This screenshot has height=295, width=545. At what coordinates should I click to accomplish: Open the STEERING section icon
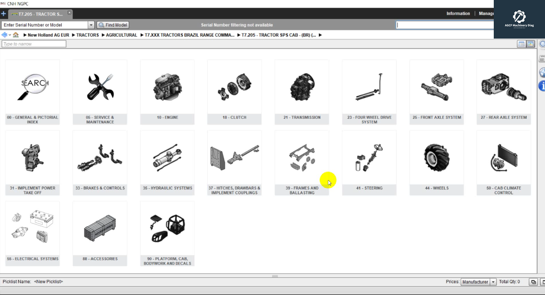point(369,157)
